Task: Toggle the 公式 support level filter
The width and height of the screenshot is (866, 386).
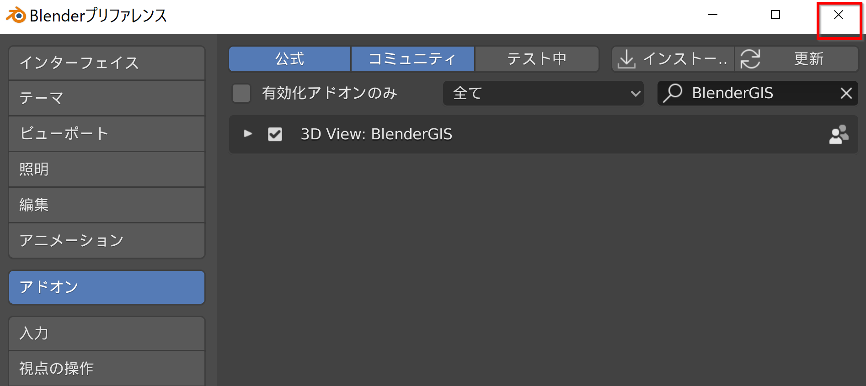Action: click(x=289, y=59)
